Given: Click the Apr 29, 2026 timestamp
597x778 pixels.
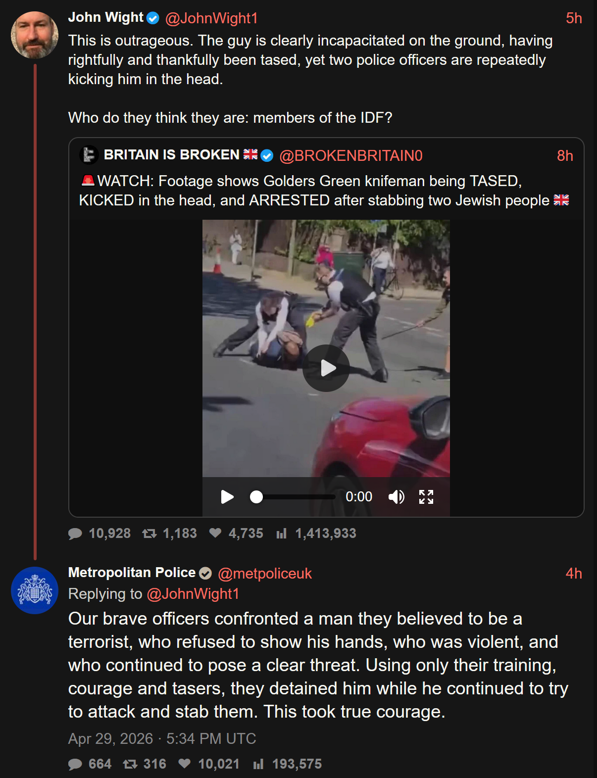Looking at the screenshot, I should point(162,739).
